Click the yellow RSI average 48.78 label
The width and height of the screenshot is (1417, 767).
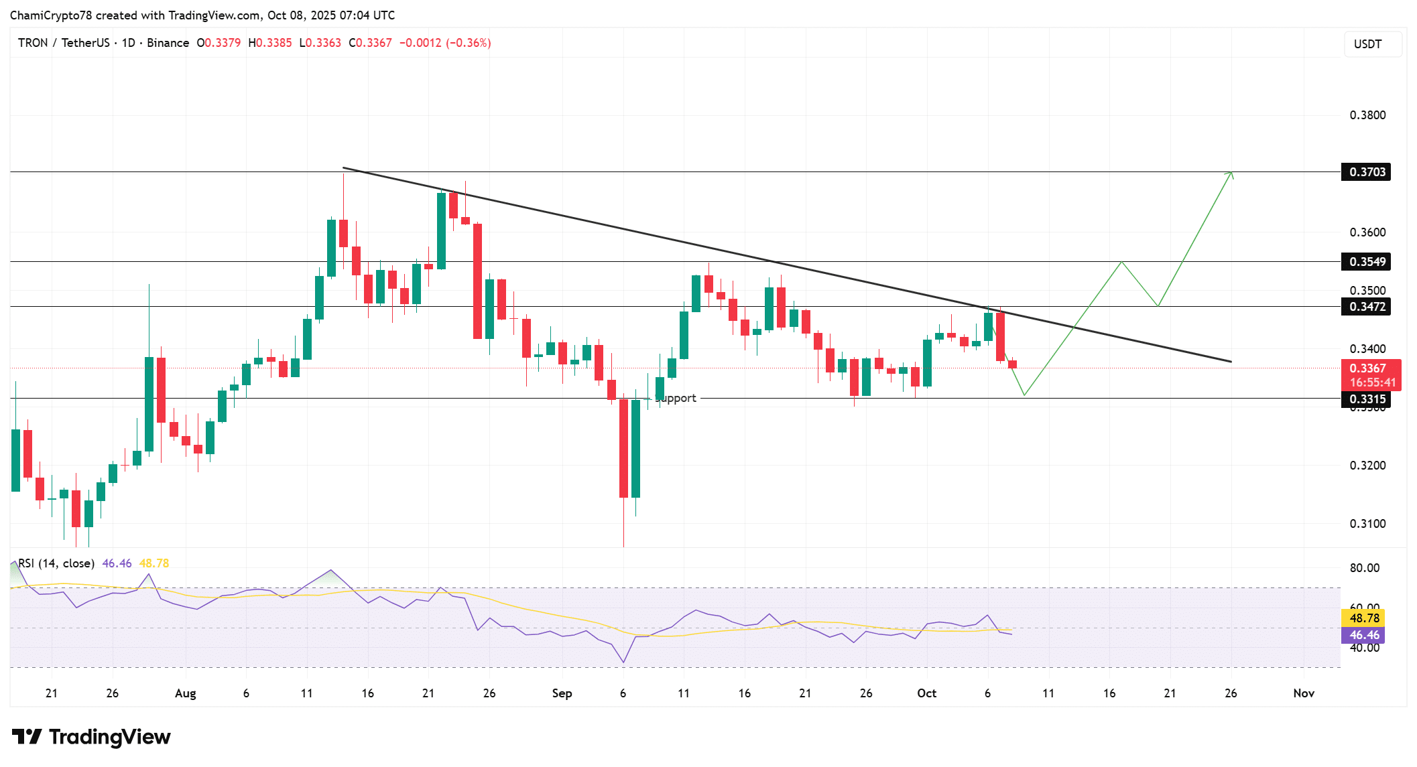tap(1363, 618)
